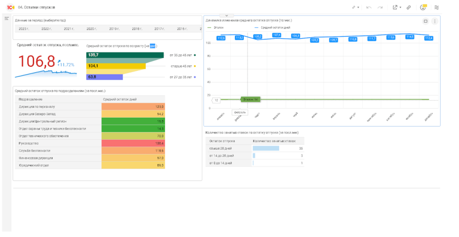
Task: Click the свыше 28 дней progress bar
Action: click(266, 148)
